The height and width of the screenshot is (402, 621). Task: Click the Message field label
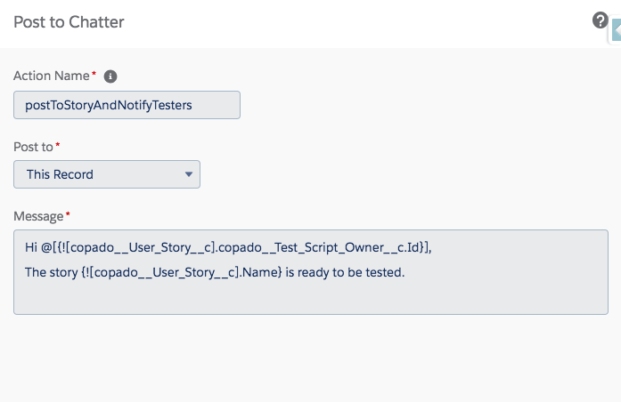[38, 217]
